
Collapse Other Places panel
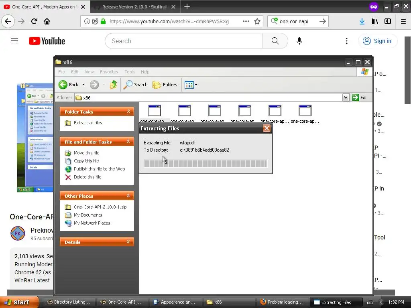(x=128, y=196)
